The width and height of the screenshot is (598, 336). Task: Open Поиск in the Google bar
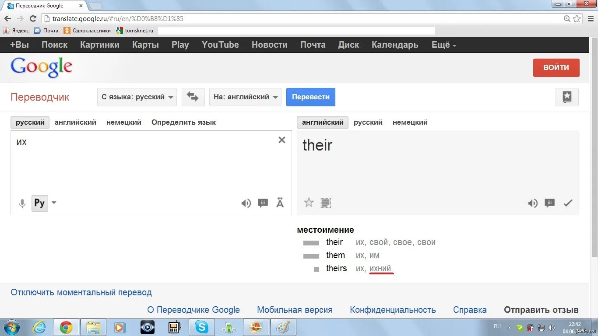click(55, 45)
